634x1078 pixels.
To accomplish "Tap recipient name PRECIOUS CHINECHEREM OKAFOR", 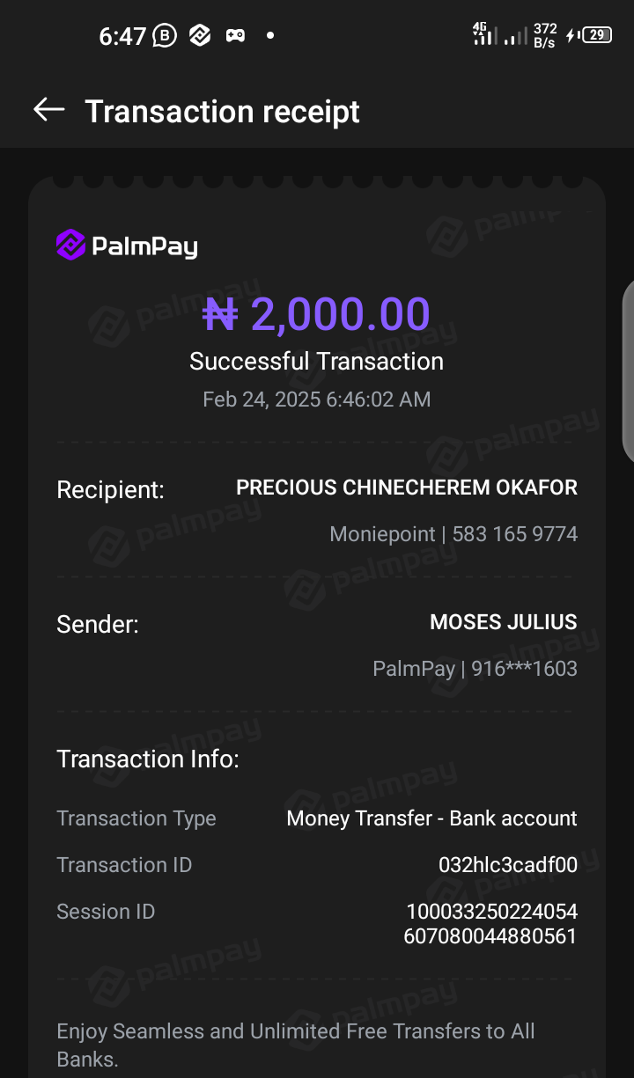I will coord(407,488).
